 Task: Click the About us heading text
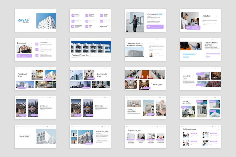point(206,16)
